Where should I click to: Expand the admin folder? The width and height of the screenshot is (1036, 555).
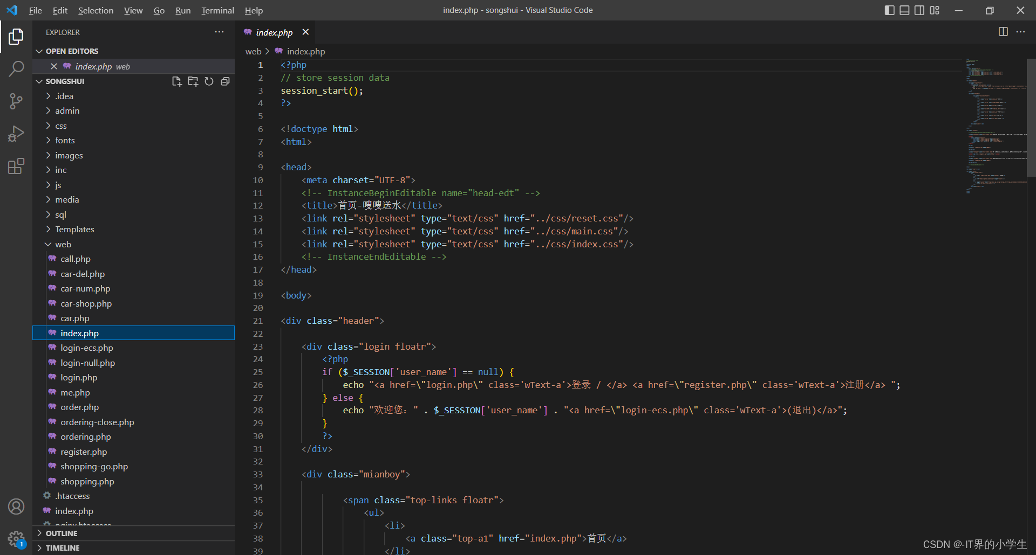133,111
